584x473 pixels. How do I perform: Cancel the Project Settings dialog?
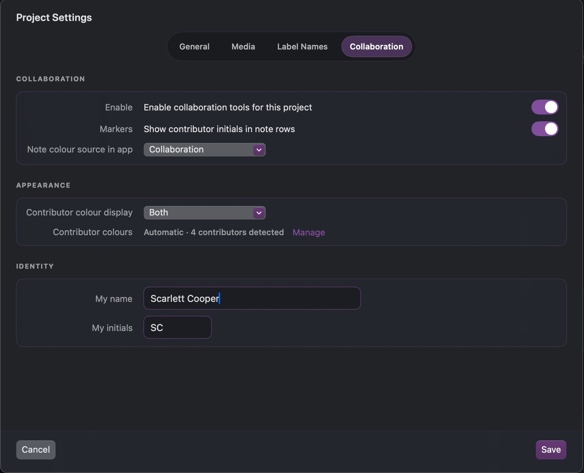(36, 450)
